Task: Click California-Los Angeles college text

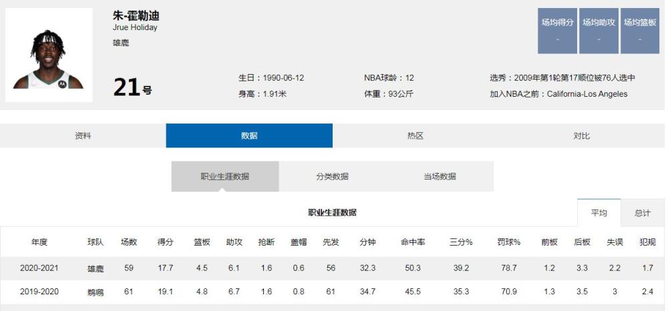Action: 587,94
